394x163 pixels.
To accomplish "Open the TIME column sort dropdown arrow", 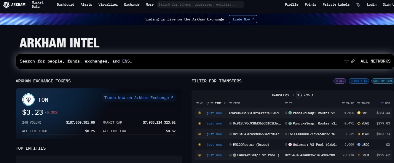I will coord(225,103).
